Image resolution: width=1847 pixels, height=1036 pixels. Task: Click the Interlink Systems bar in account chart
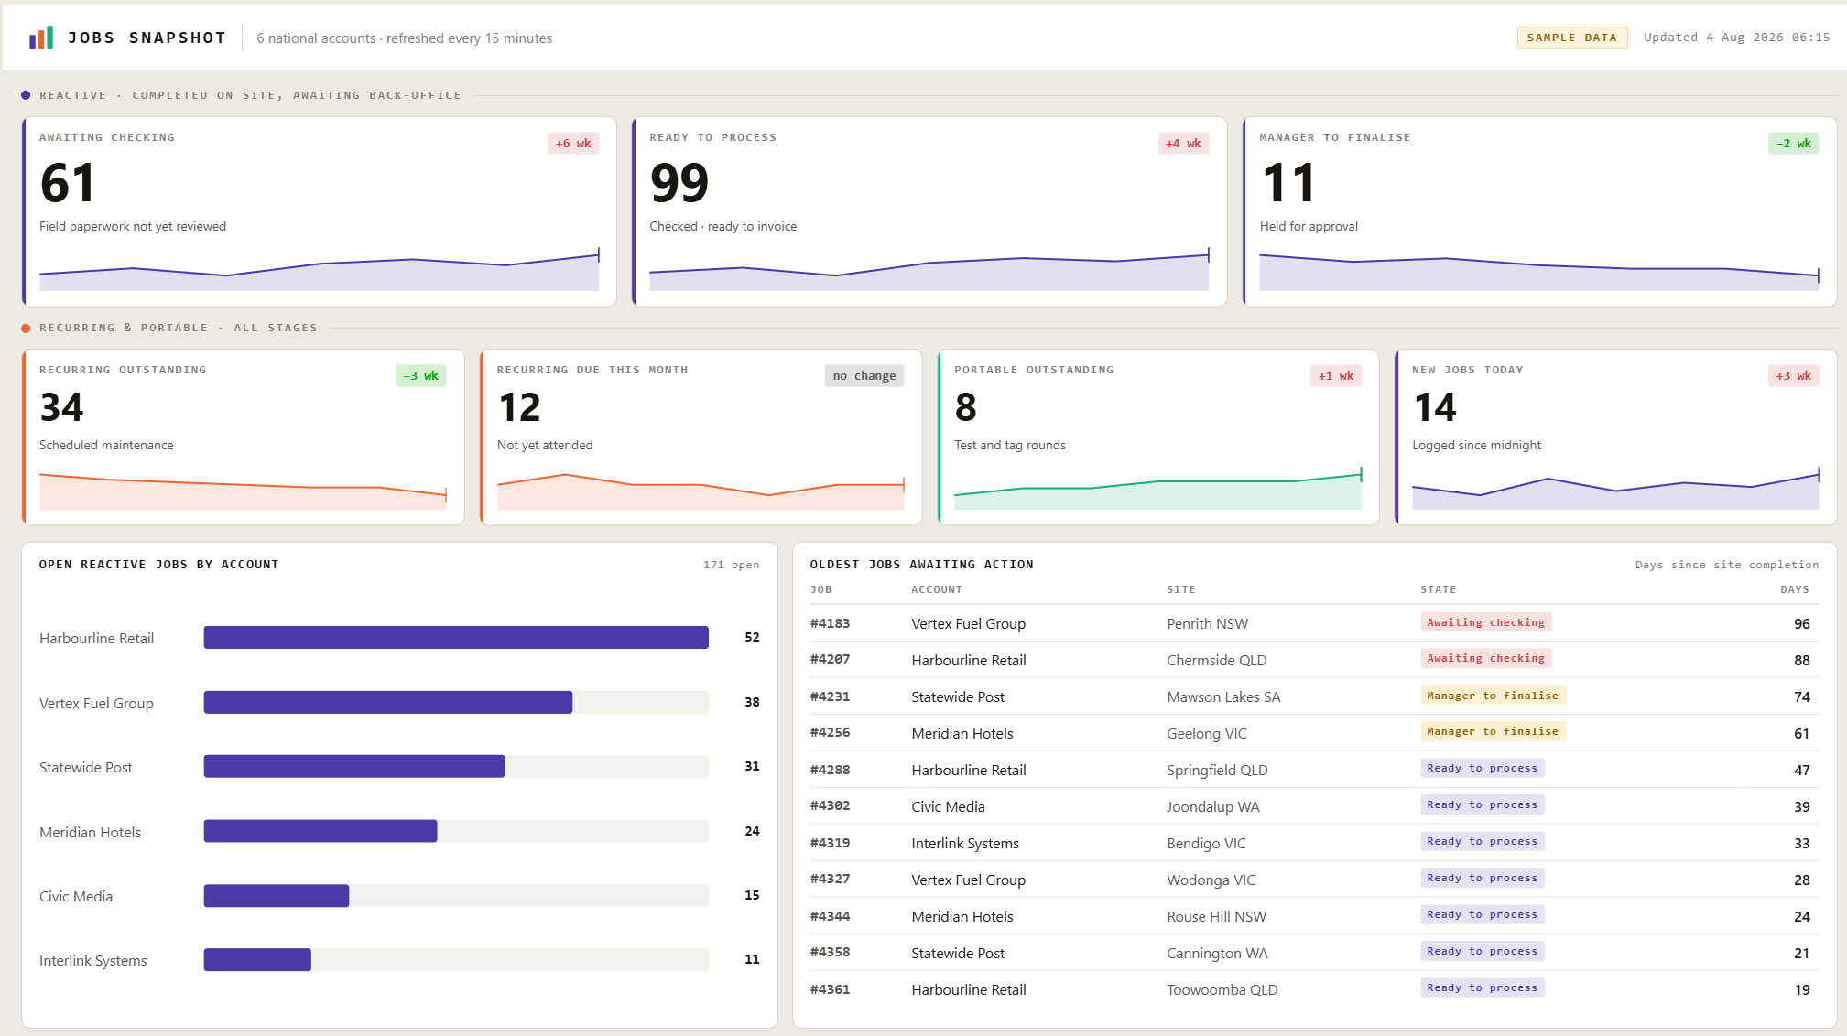tap(257, 960)
